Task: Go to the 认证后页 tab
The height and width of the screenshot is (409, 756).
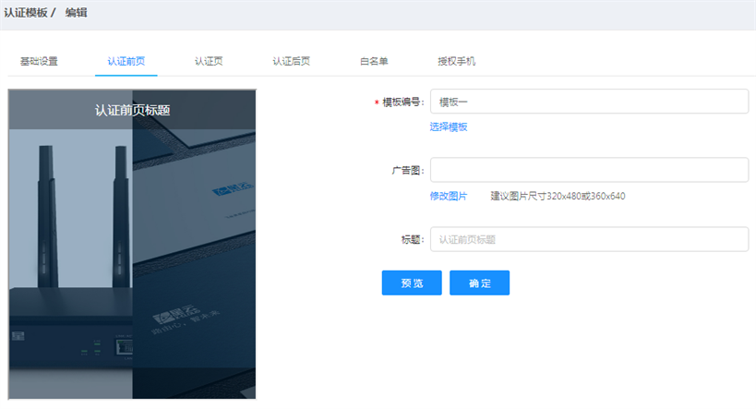Action: tap(291, 61)
